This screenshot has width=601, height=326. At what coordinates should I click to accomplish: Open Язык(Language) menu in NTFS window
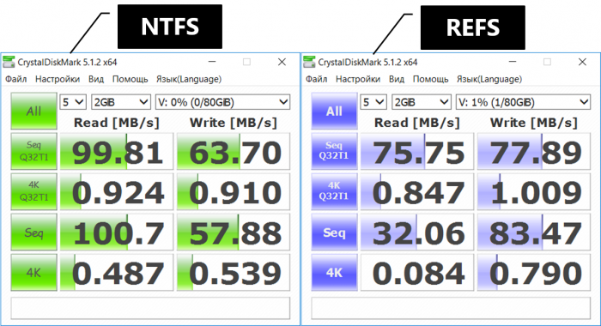click(x=189, y=79)
